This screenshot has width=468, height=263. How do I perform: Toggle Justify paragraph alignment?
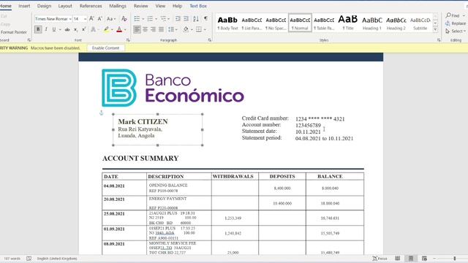pyautogui.click(x=161, y=29)
